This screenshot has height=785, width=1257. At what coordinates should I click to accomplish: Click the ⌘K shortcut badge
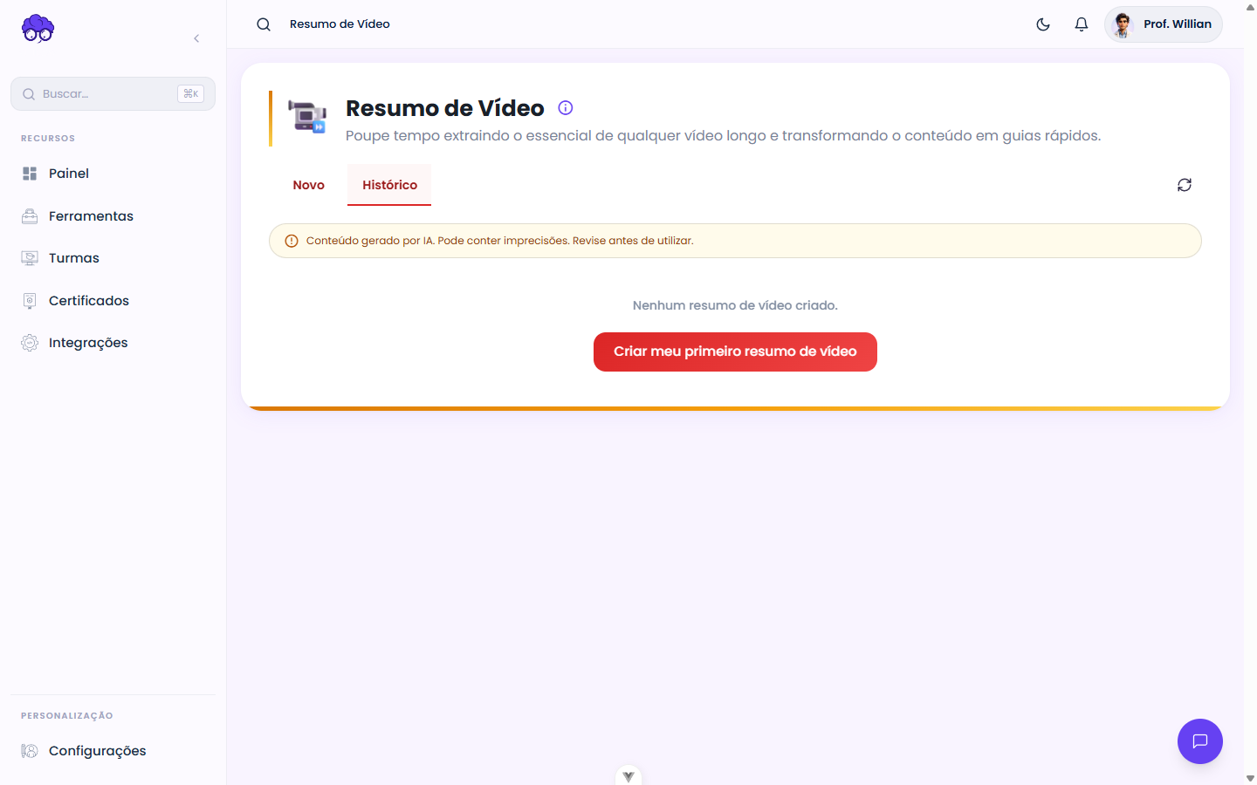[190, 93]
